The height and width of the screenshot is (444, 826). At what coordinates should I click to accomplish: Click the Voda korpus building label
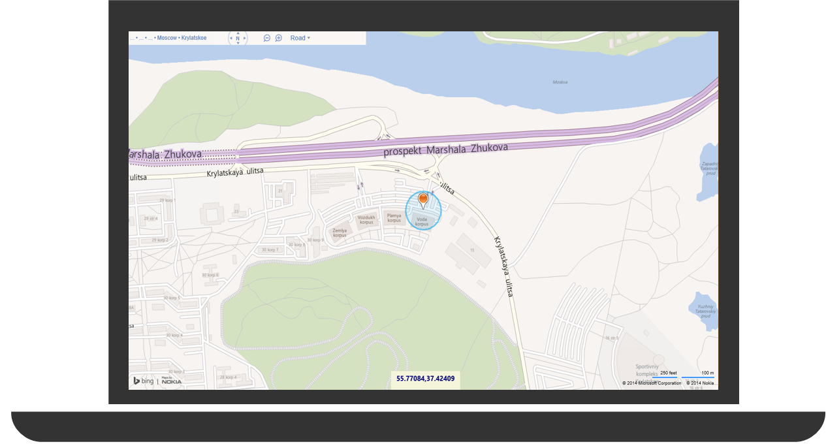click(422, 222)
